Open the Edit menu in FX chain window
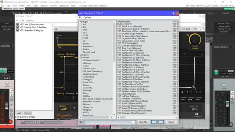 pyautogui.click(x=22, y=21)
